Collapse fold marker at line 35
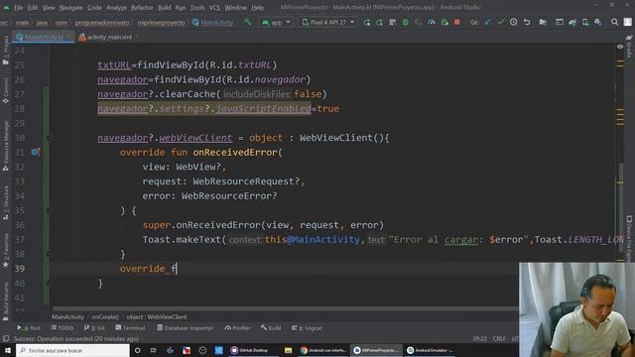 click(x=49, y=210)
